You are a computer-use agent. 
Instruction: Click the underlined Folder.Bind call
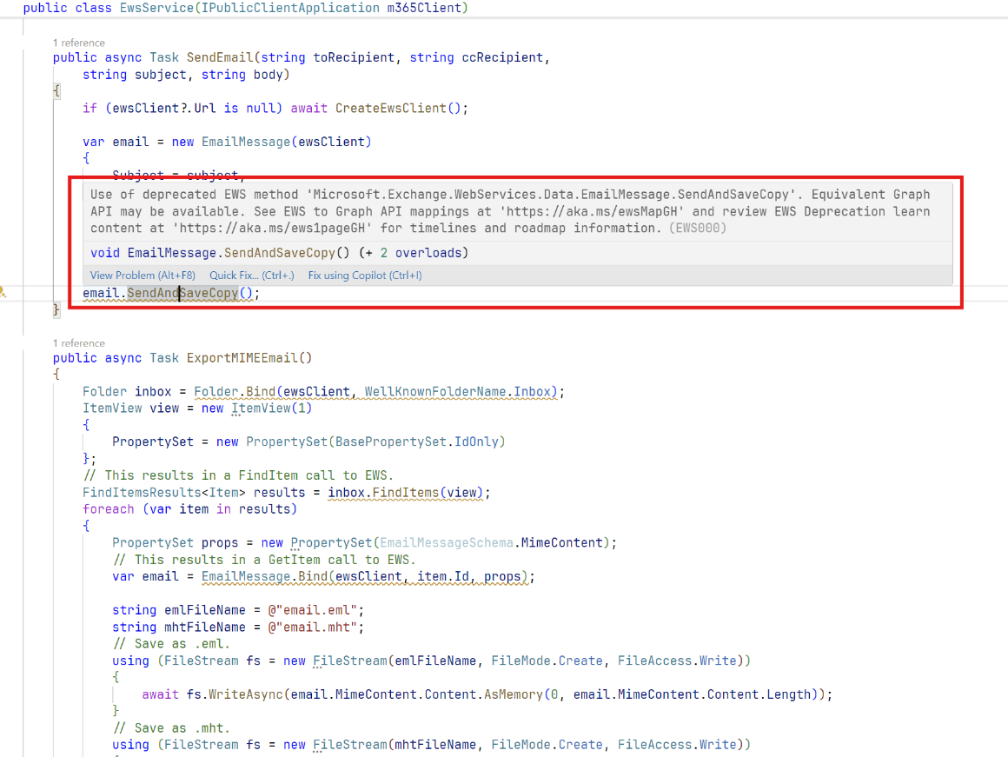click(236, 391)
